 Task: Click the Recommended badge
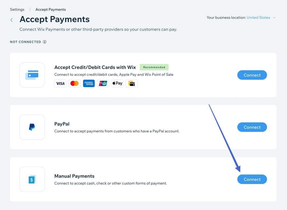(154, 67)
